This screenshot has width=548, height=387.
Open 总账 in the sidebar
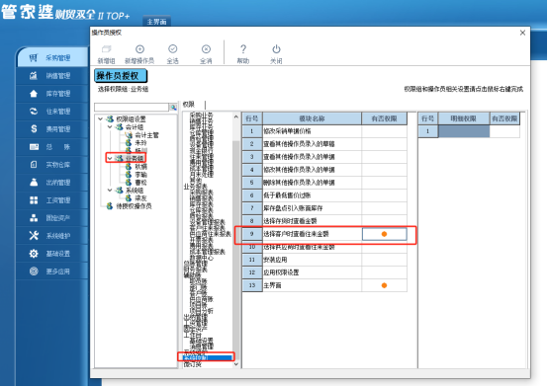(x=52, y=147)
